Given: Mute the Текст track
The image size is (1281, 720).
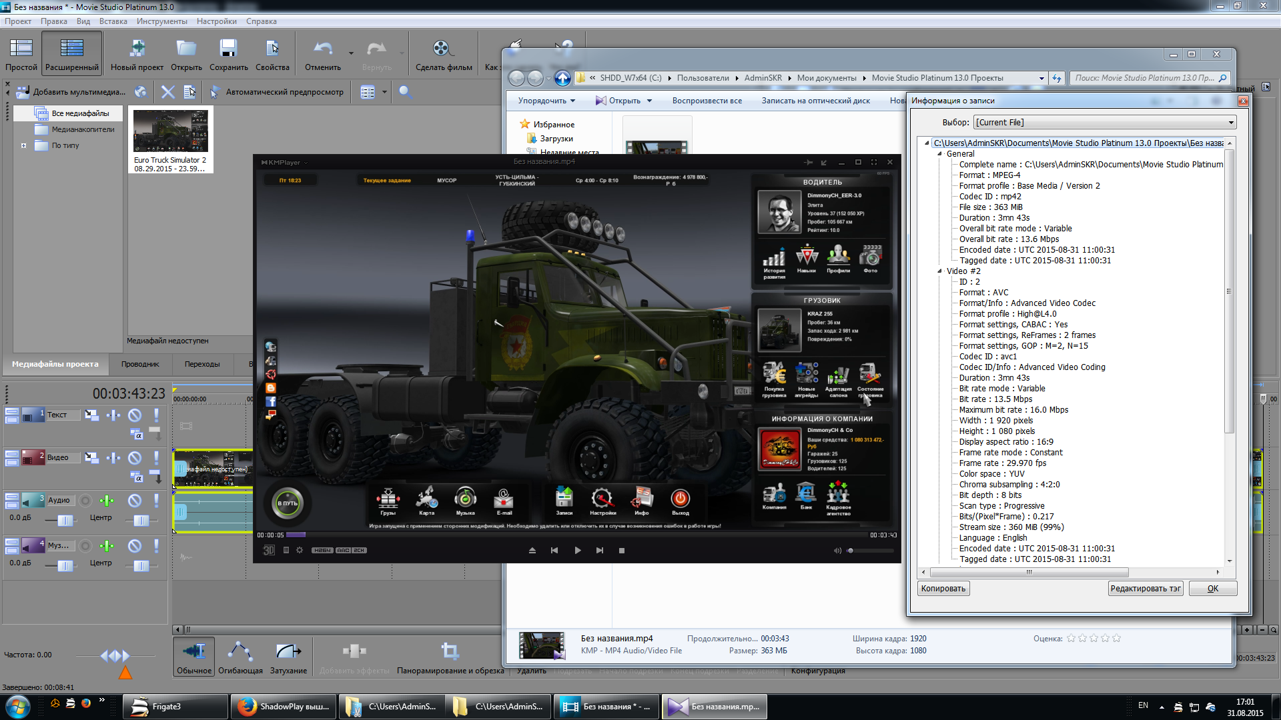Looking at the screenshot, I should point(135,415).
